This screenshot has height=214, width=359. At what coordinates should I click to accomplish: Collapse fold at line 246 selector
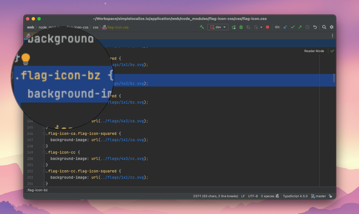44,133
